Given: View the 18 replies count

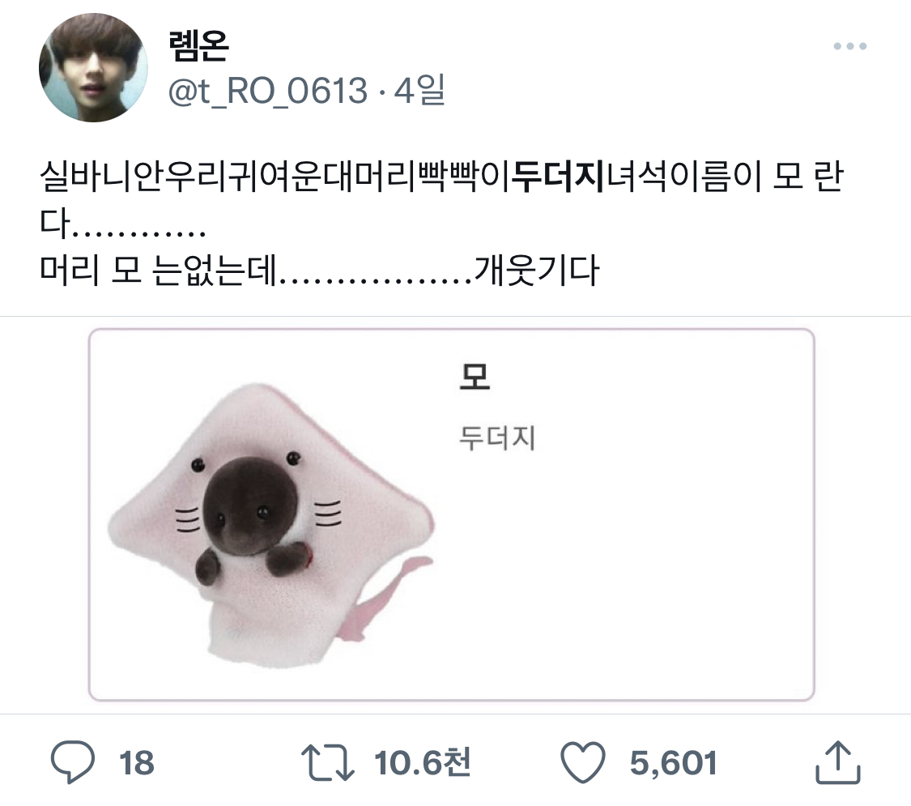Looking at the screenshot, I should pos(137,763).
